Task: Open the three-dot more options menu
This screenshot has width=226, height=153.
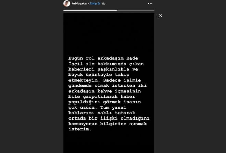Action: [x=150, y=4]
